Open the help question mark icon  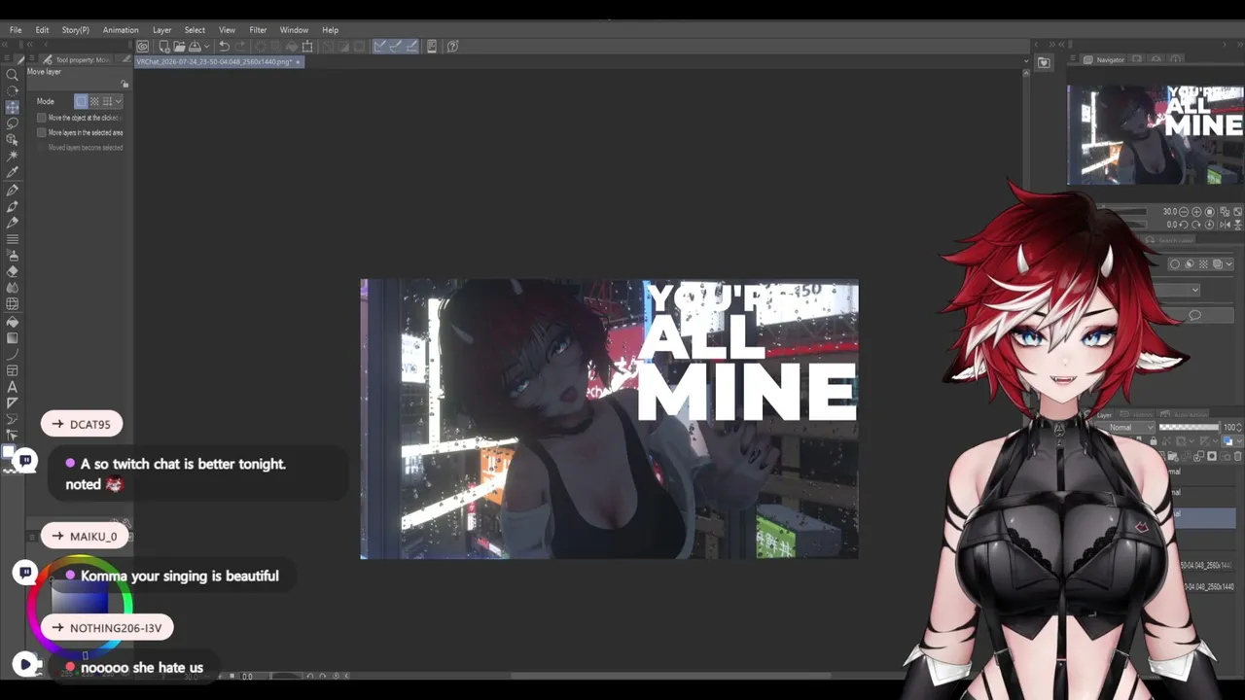[452, 46]
